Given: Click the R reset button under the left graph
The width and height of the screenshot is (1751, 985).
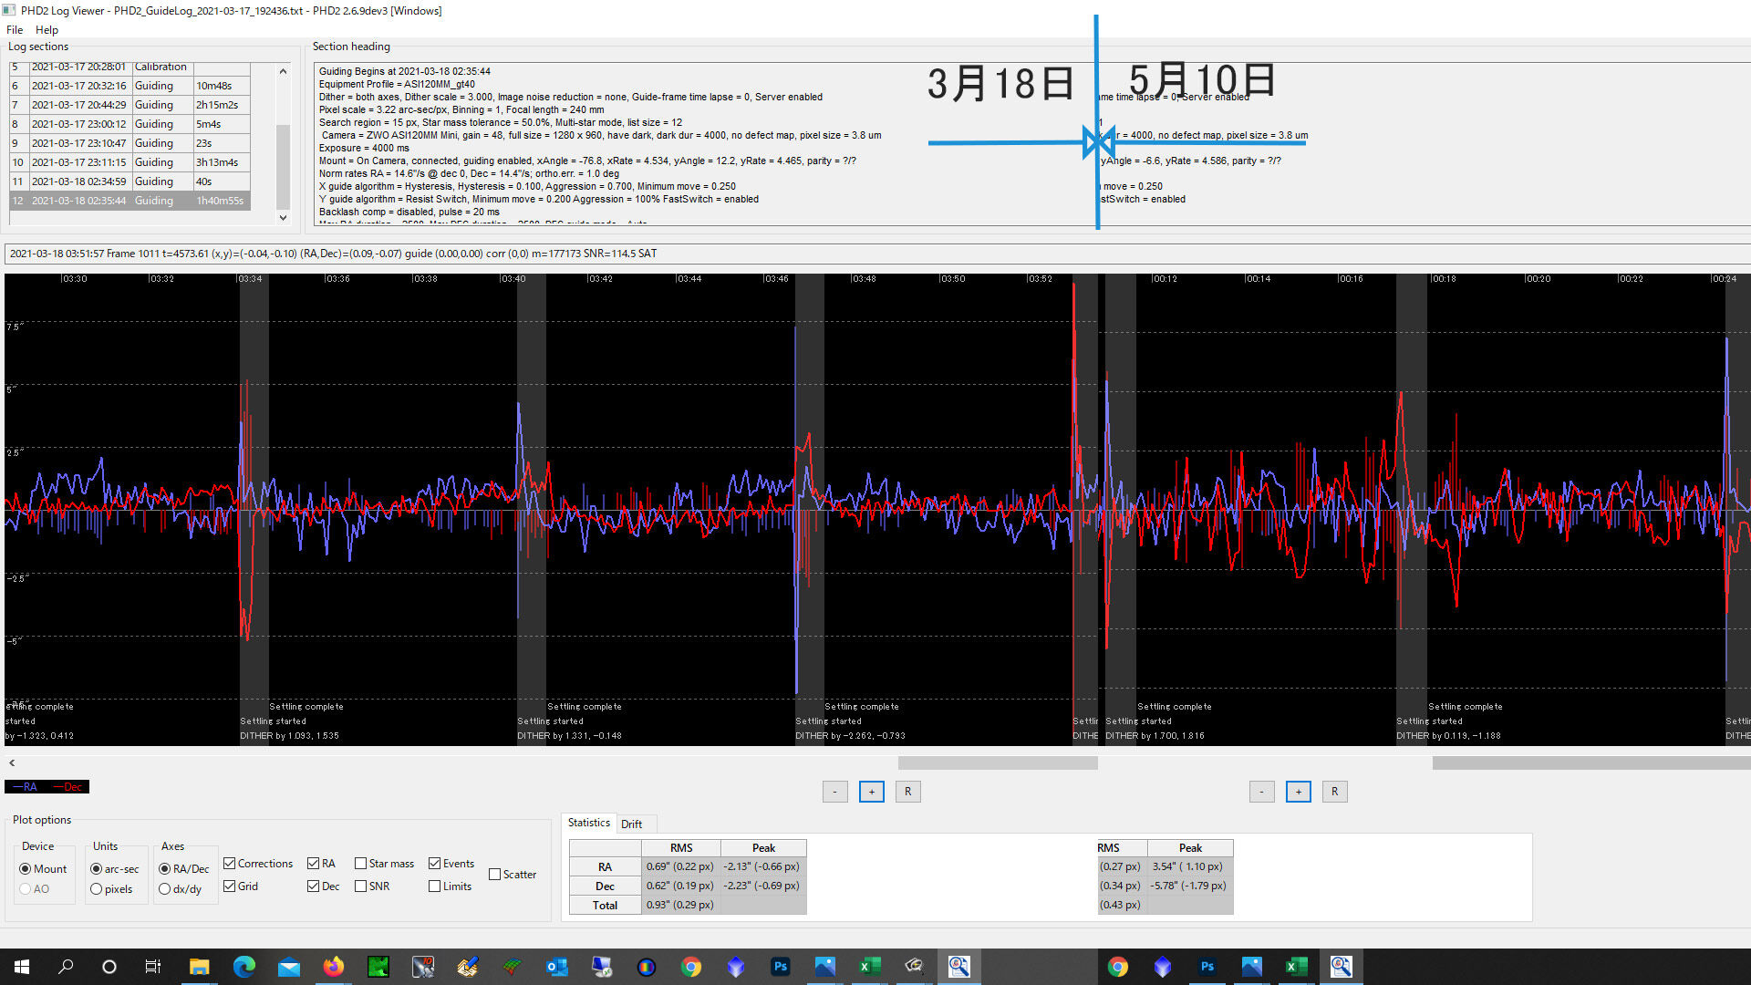Looking at the screenshot, I should point(907,792).
